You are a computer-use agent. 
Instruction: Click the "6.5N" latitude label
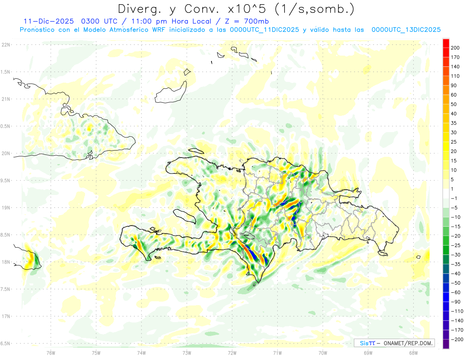[x=5, y=343]
